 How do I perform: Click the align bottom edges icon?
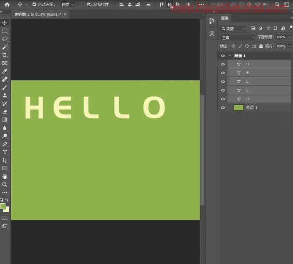click(x=177, y=4)
